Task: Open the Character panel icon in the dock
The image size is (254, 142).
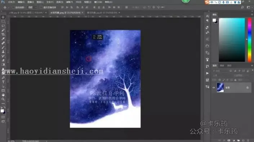Action: (x=208, y=16)
